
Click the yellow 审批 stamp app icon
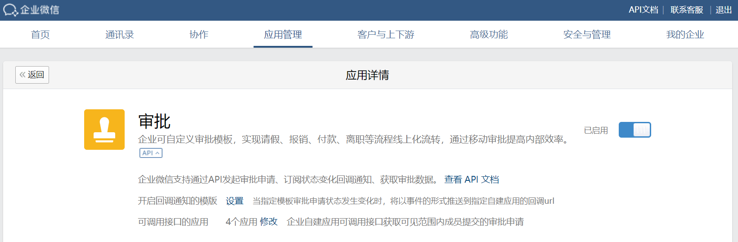tap(104, 130)
